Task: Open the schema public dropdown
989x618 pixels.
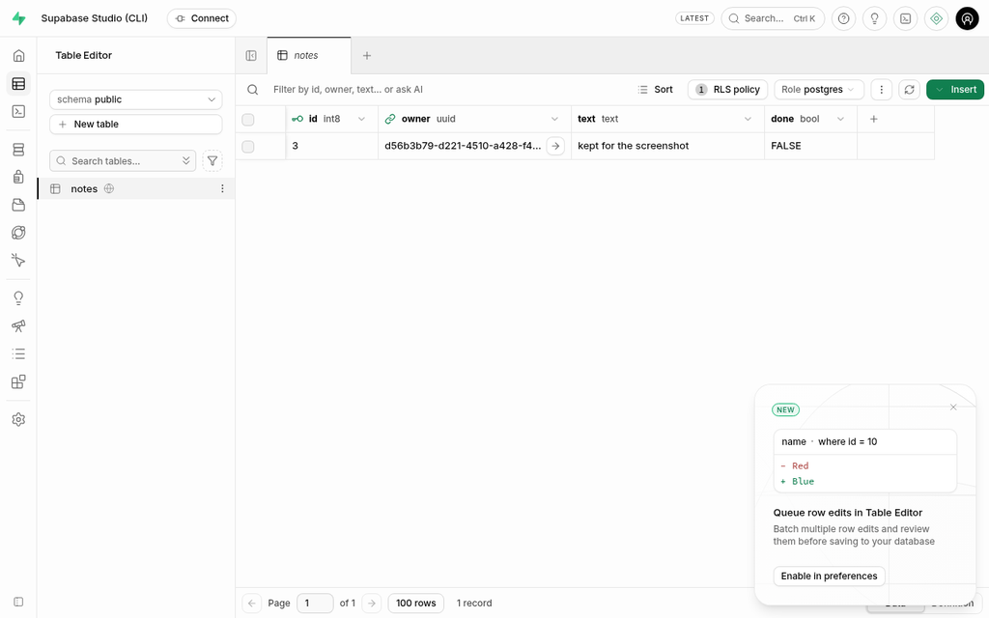Action: point(135,99)
